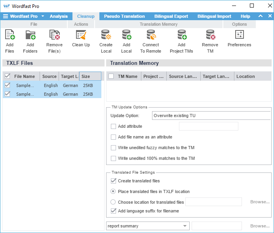Enable Add file name as an attribute
274x233 pixels.
113,137
